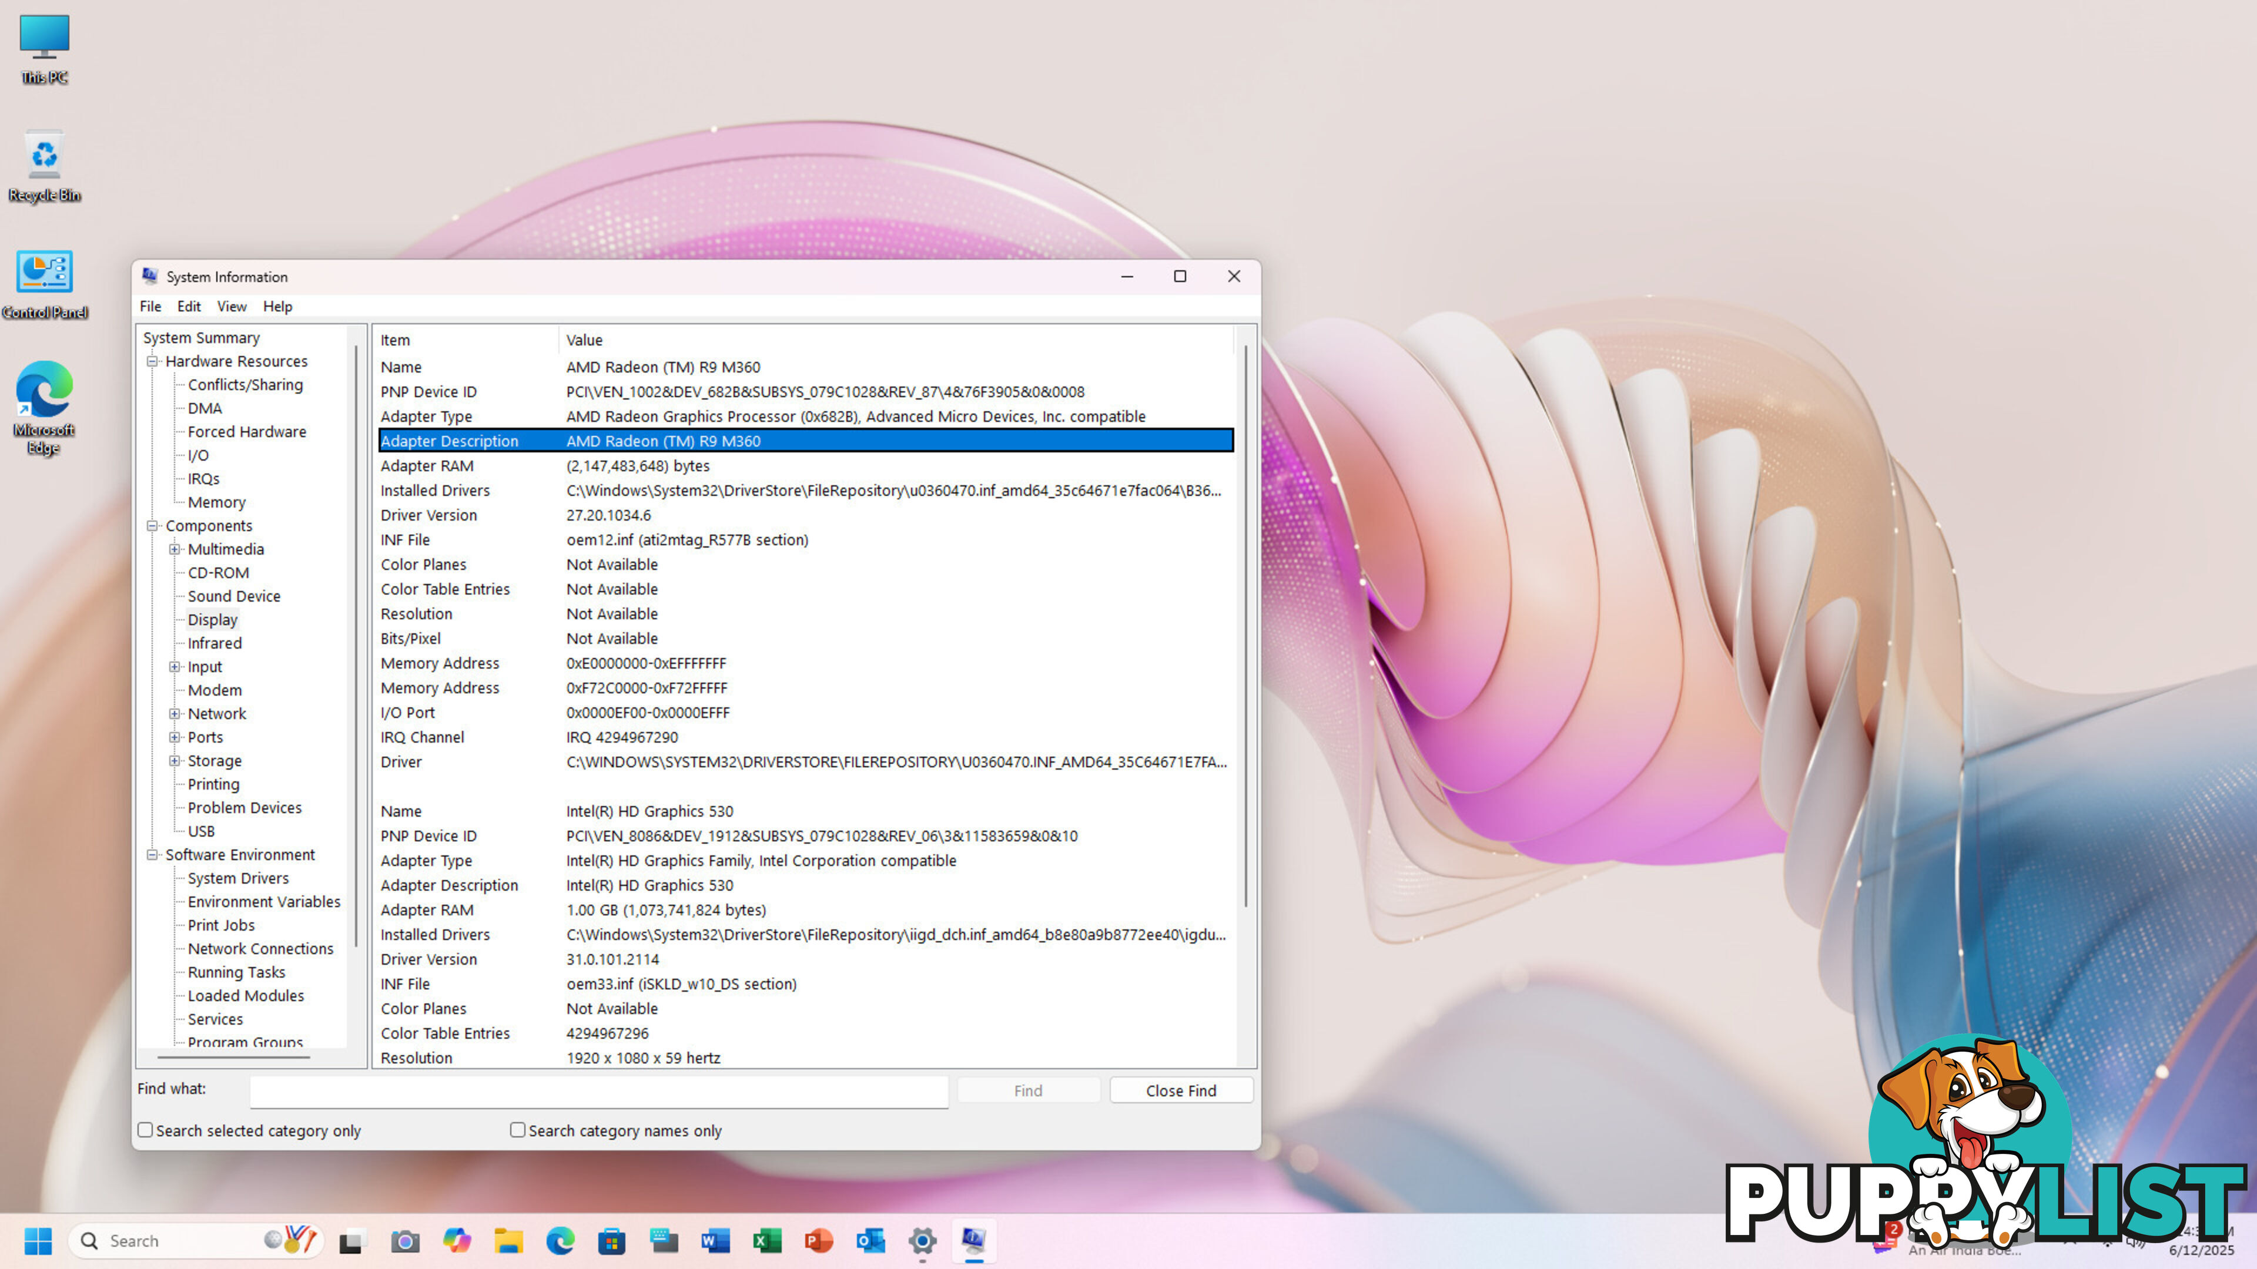Open Copilot from the taskbar
Screen dimensions: 2257x1269
[x=457, y=1241]
